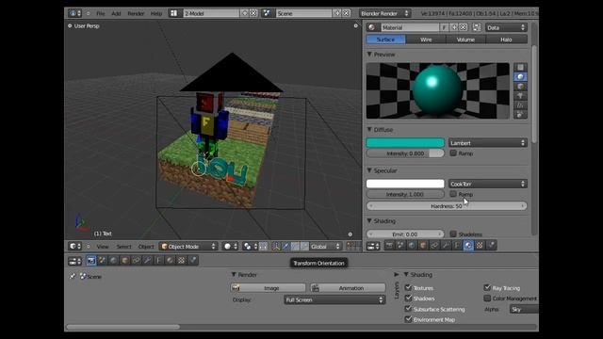Select sphere preview type
The height and width of the screenshot is (339, 603).
pyautogui.click(x=520, y=77)
